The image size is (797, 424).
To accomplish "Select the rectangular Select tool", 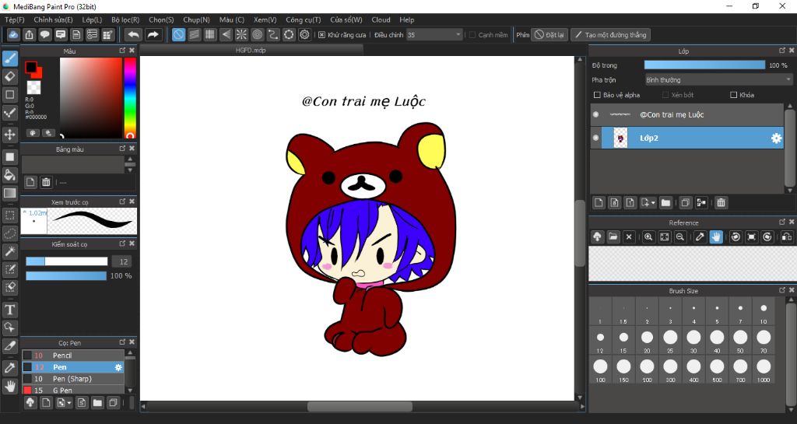I will [9, 216].
